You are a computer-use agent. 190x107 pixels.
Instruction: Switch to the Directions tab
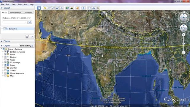coord(28,12)
